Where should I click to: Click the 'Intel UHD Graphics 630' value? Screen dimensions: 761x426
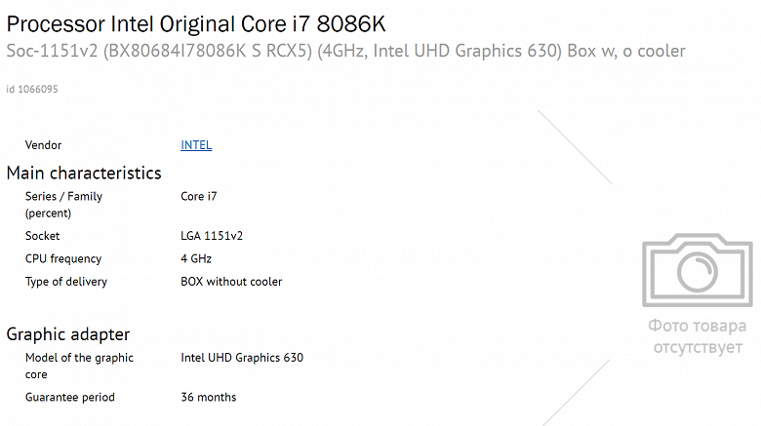(242, 358)
